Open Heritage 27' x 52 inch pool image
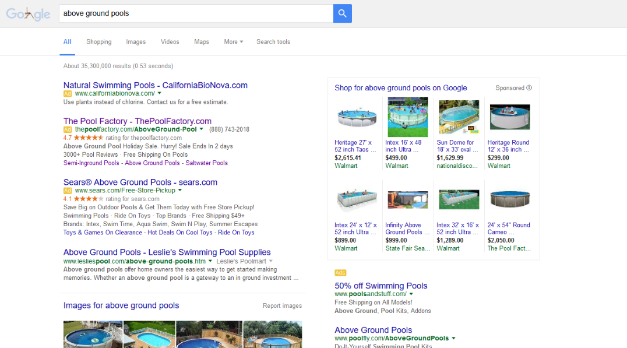Image resolution: width=627 pixels, height=348 pixels. 357,117
